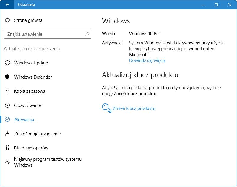Click the Dowiedz się więcej link
Image resolution: width=237 pixels, height=187 pixels.
(x=147, y=61)
